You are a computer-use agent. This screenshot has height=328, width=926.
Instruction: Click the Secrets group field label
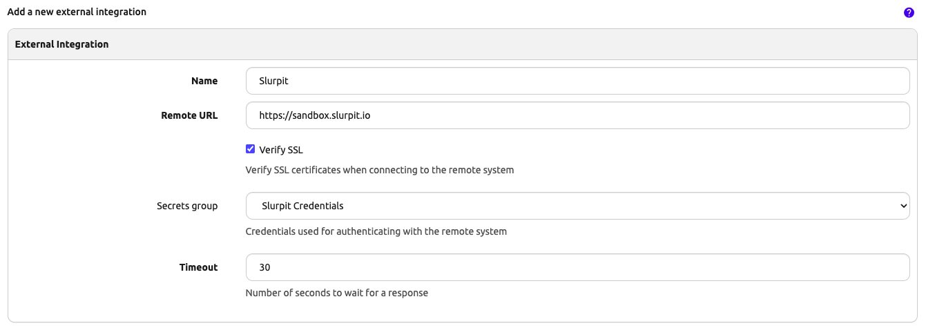pos(187,206)
